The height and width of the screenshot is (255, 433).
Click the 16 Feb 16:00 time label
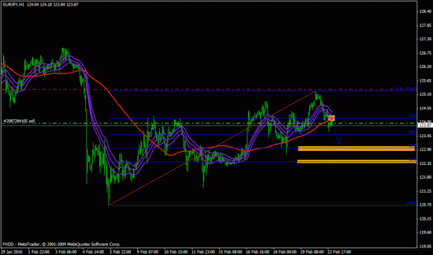258,252
